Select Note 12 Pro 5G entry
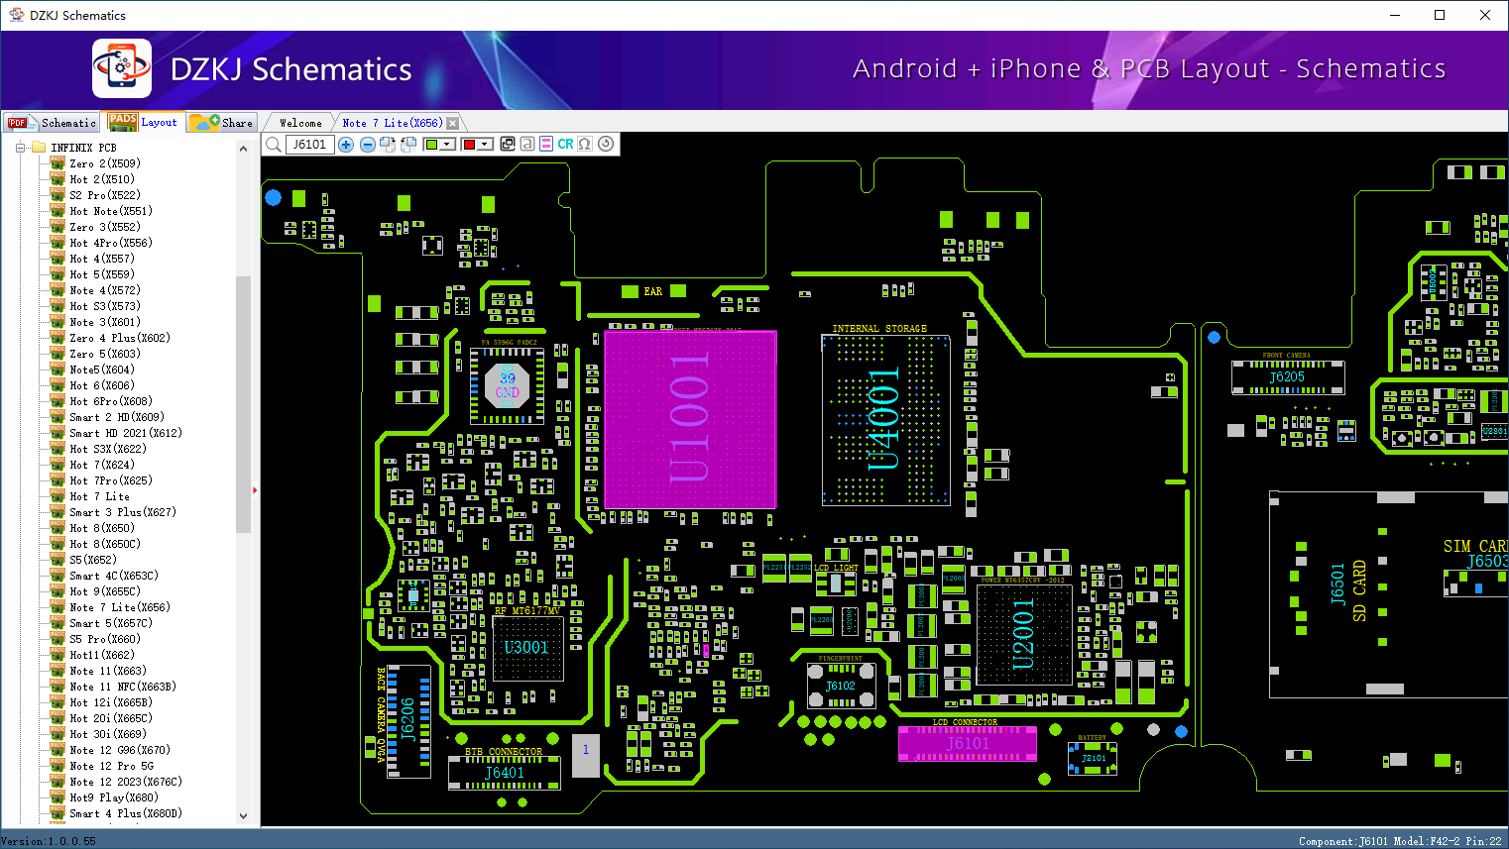 112,766
